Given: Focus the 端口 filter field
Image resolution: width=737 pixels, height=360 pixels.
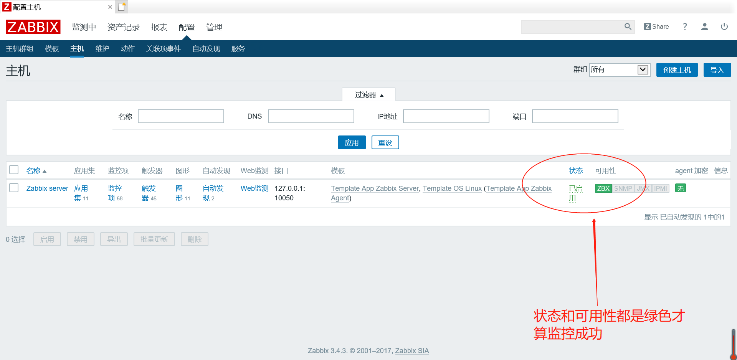Looking at the screenshot, I should click(575, 116).
